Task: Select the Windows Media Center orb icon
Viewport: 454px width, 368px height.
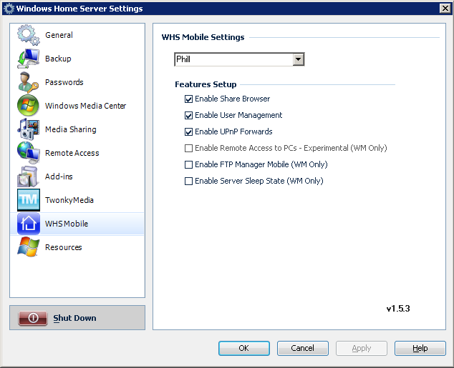Action: 28,106
